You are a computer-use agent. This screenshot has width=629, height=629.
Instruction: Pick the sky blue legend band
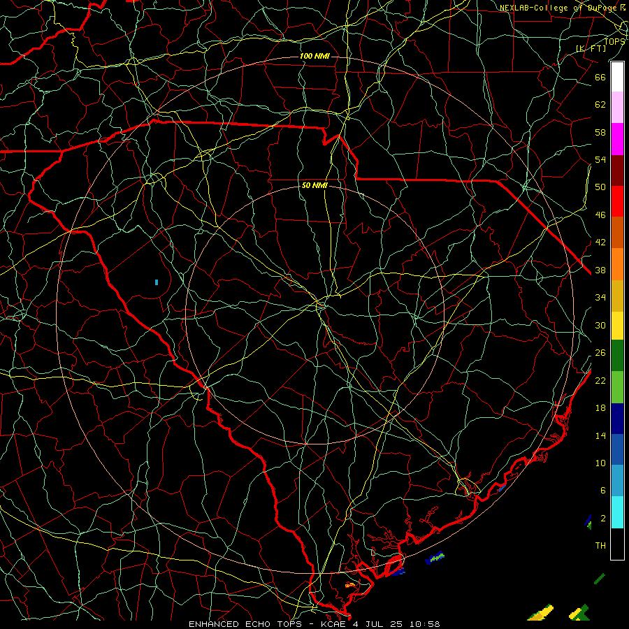[x=617, y=480]
